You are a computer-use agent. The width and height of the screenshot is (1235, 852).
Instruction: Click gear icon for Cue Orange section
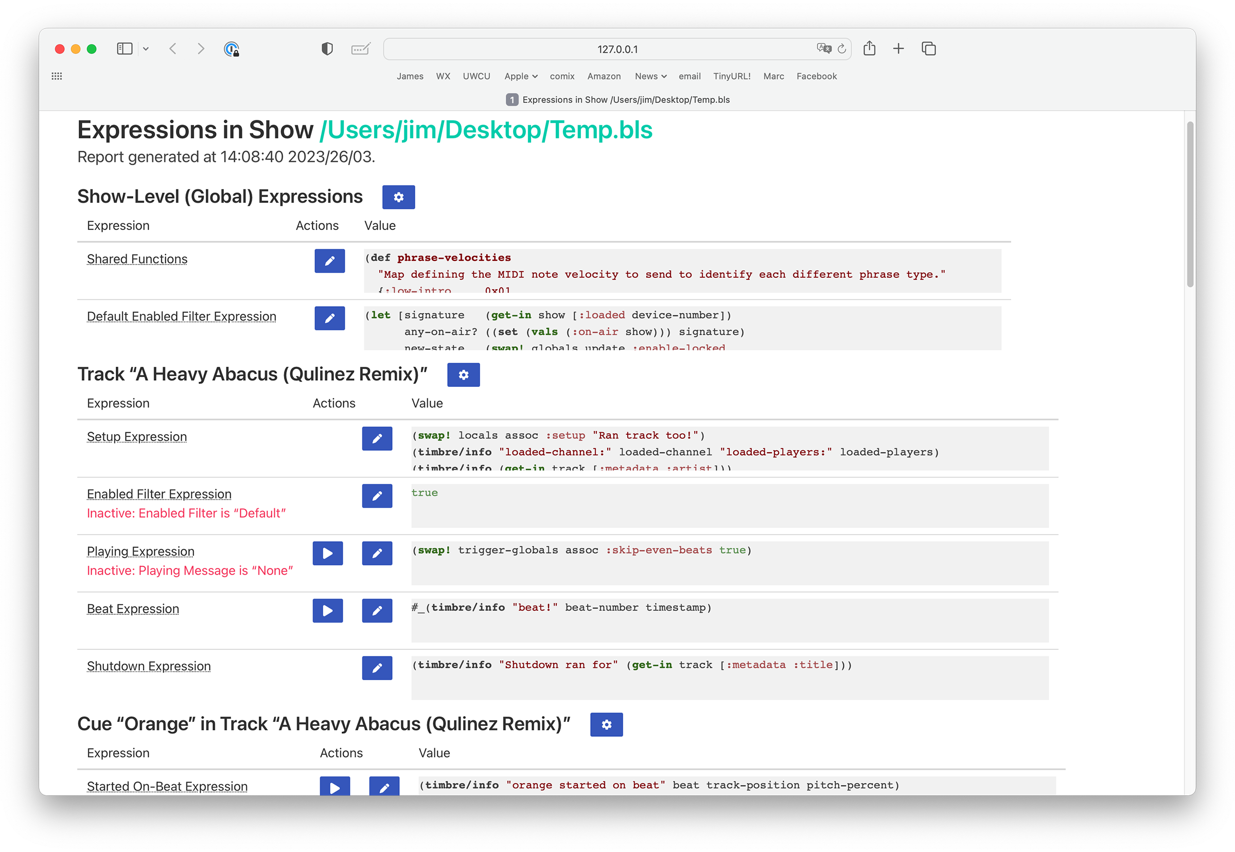tap(607, 724)
